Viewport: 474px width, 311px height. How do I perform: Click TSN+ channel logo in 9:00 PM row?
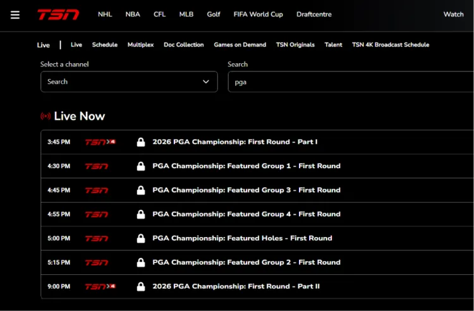click(x=100, y=286)
